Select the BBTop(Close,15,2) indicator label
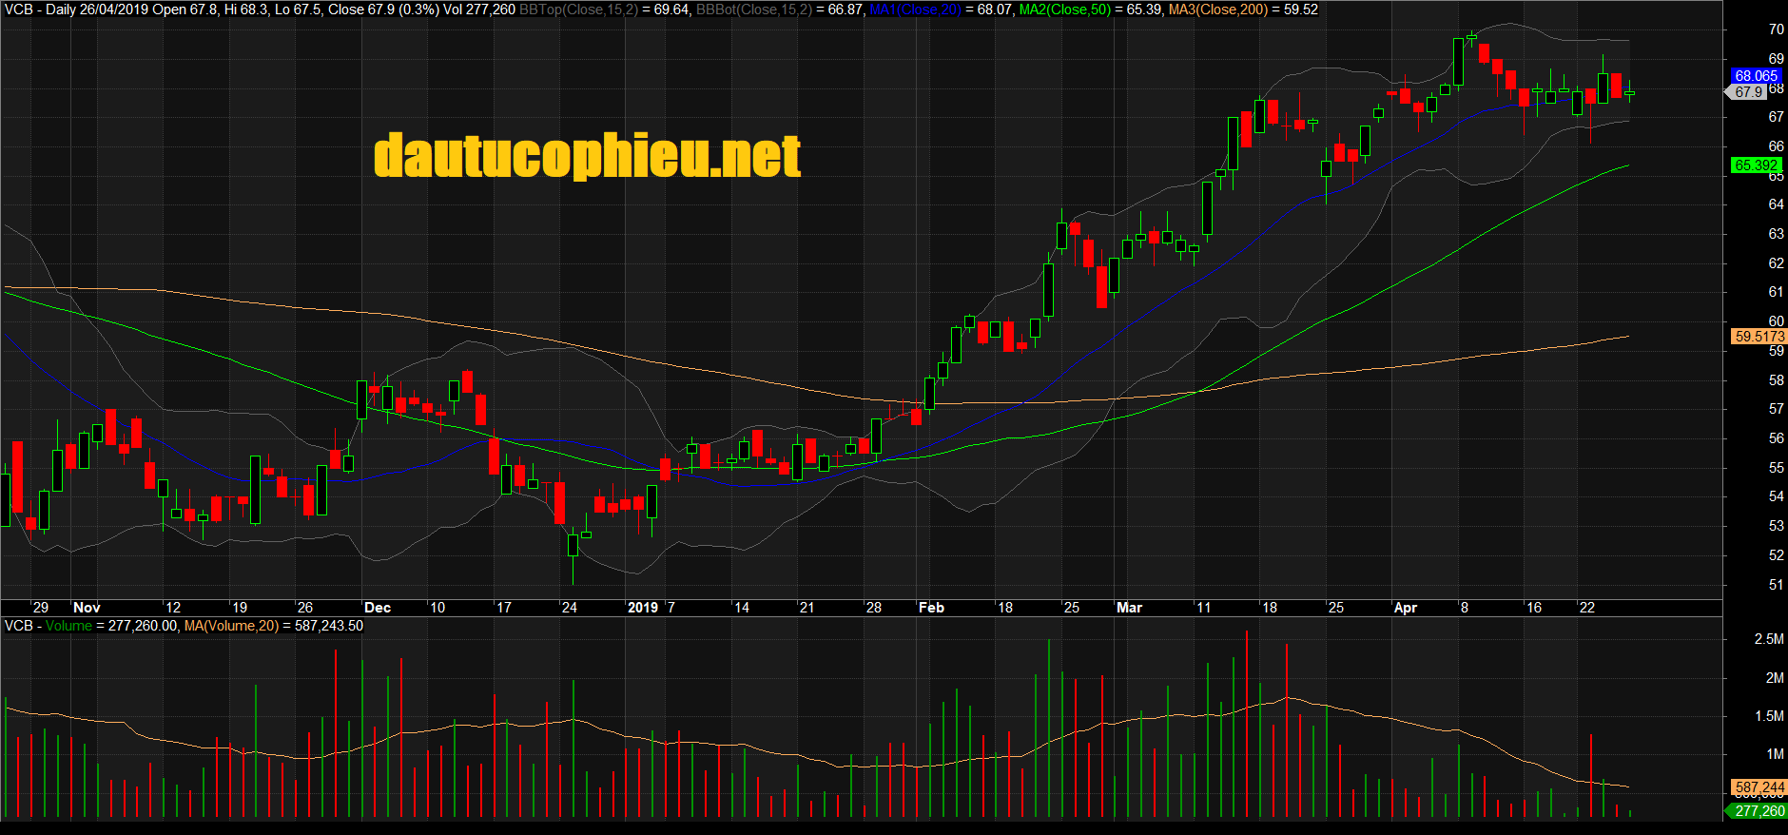Image resolution: width=1788 pixels, height=835 pixels. coord(578,10)
